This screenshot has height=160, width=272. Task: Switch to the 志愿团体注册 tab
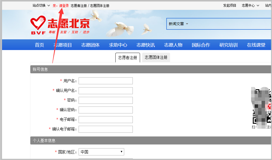point(156,57)
